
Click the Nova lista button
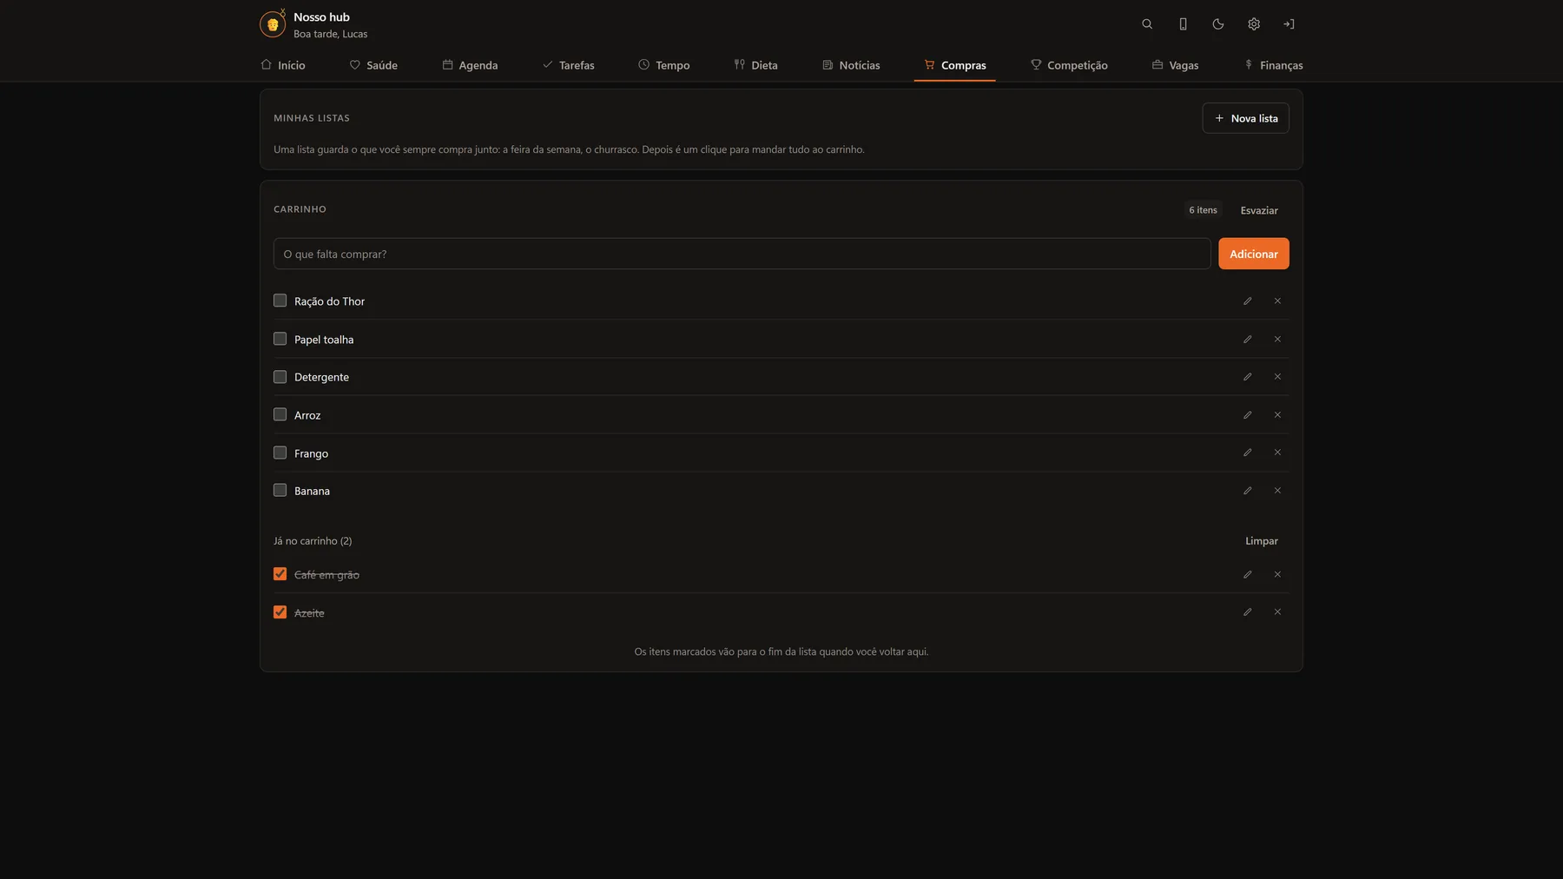tap(1245, 118)
